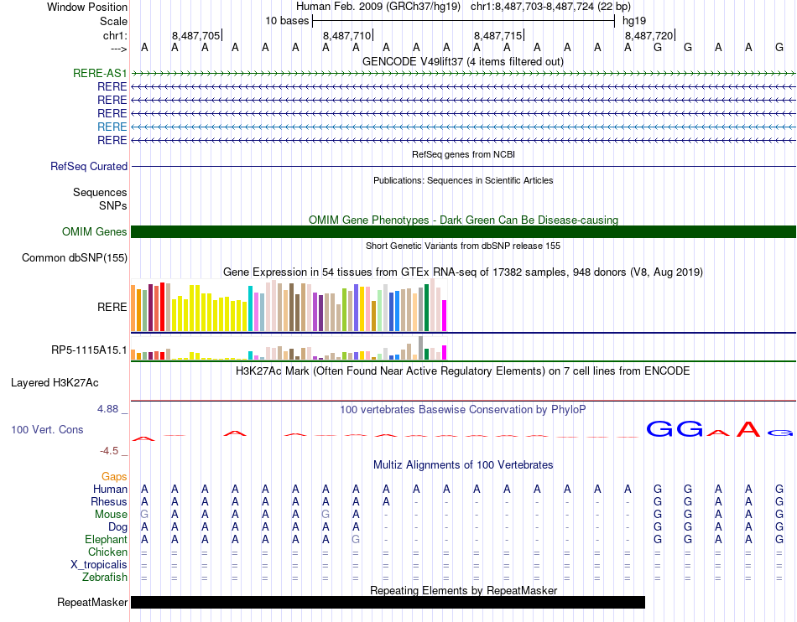The image size is (797, 622).
Task: Select the light-blue RERE transcript label
Action: click(112, 127)
